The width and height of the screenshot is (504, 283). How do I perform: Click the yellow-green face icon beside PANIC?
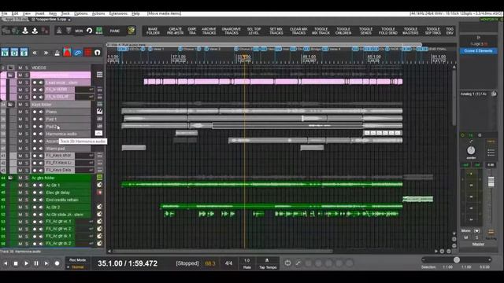tap(131, 31)
